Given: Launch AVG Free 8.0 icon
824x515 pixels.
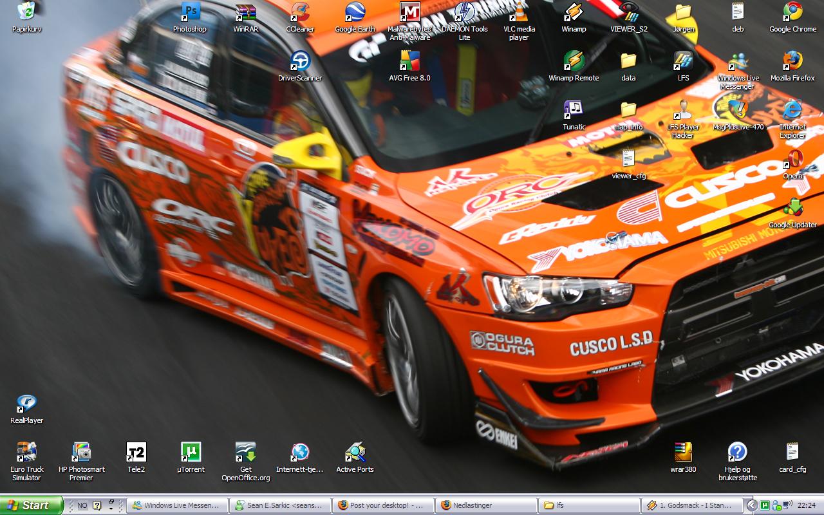Looking at the screenshot, I should click(409, 66).
